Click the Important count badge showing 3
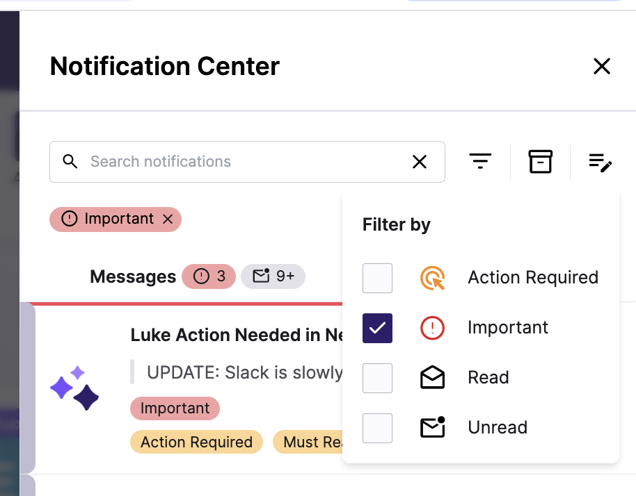636x496 pixels. click(209, 276)
